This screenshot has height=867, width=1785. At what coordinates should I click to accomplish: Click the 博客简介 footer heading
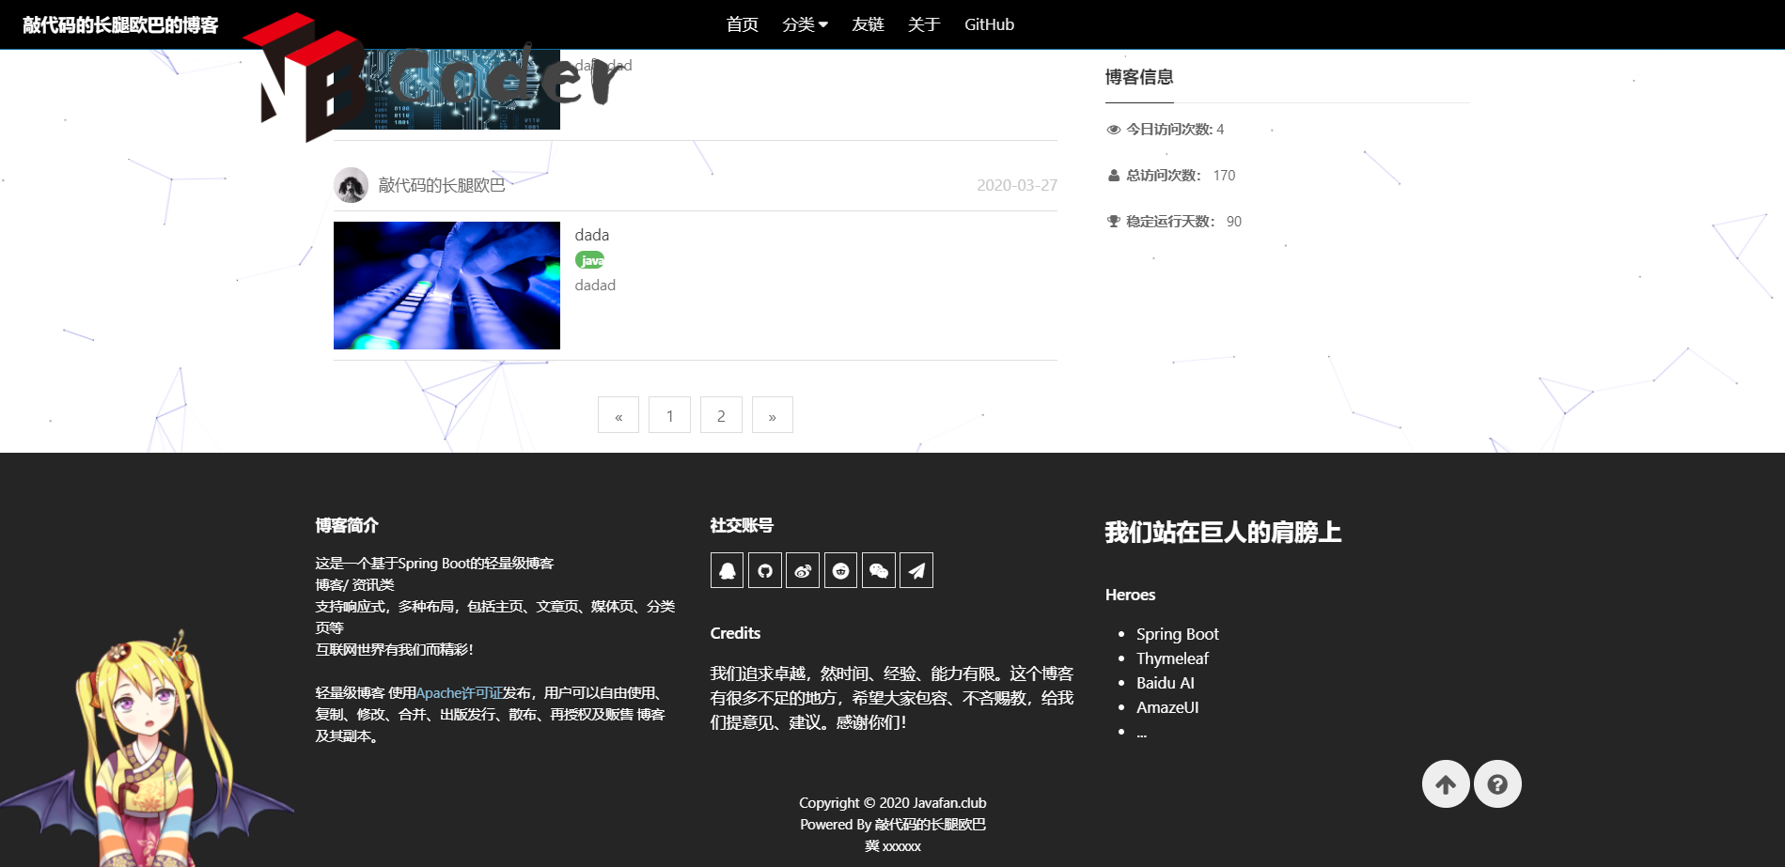tap(347, 525)
